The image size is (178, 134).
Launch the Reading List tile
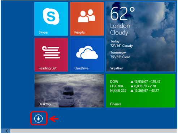pyautogui.click(x=51, y=55)
